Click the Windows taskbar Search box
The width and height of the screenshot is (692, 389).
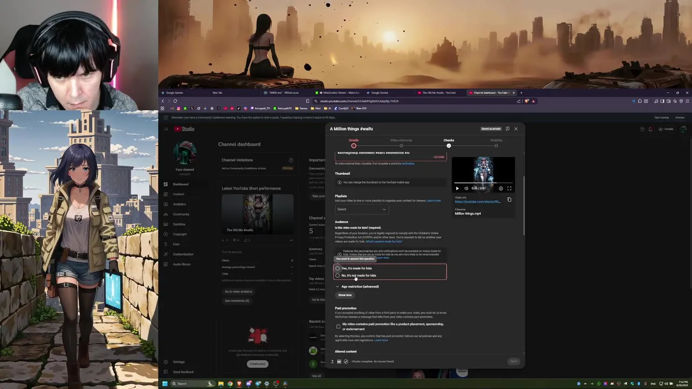193,384
